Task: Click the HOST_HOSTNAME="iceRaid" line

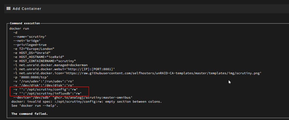Action: point(39,57)
